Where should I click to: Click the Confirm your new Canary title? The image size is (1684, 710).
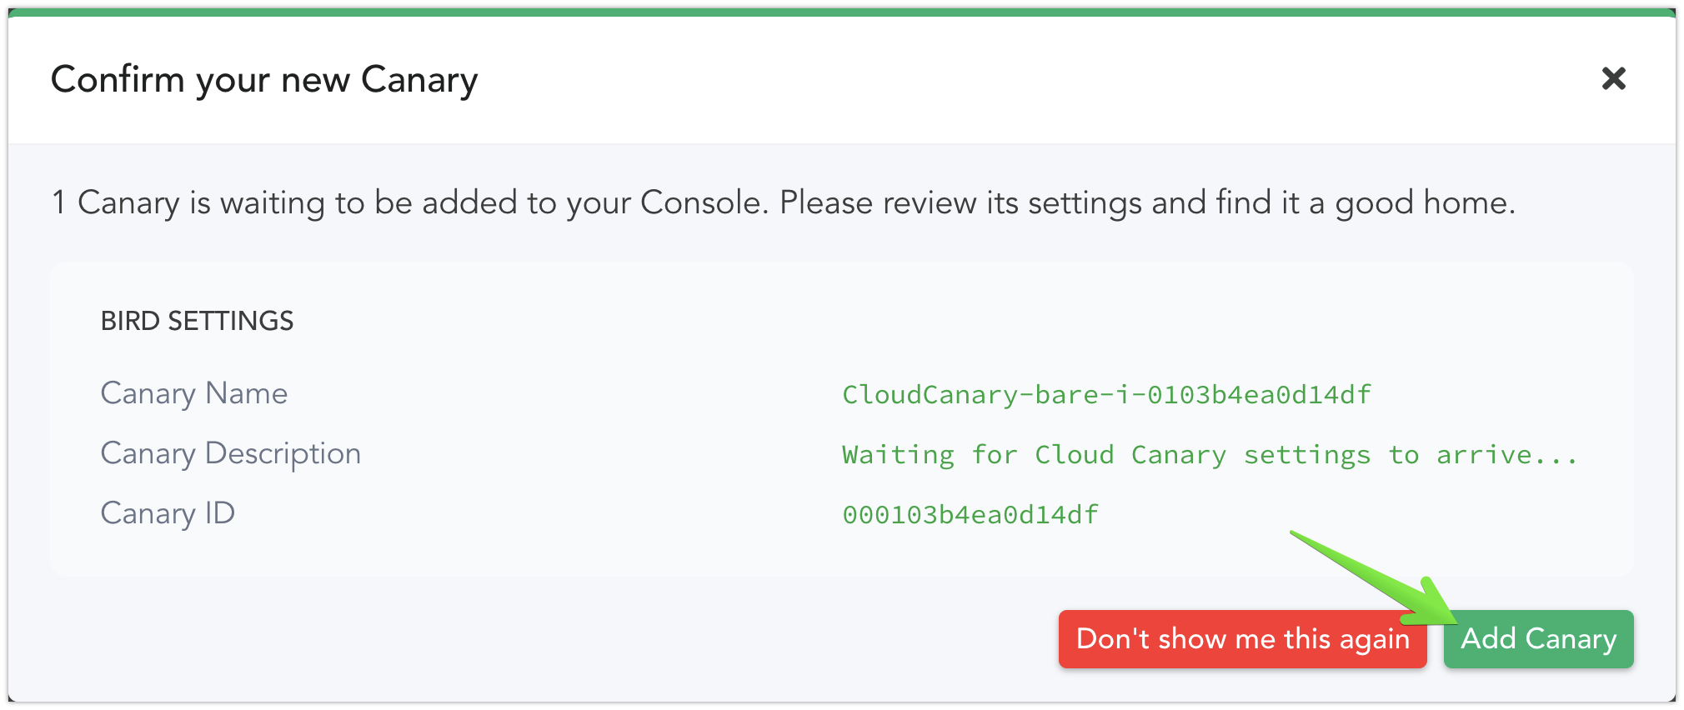(264, 80)
